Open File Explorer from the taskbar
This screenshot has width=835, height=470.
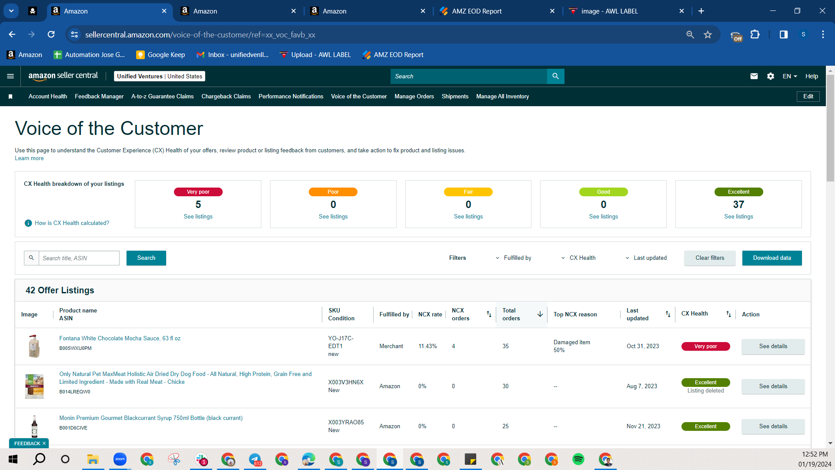pyautogui.click(x=93, y=459)
